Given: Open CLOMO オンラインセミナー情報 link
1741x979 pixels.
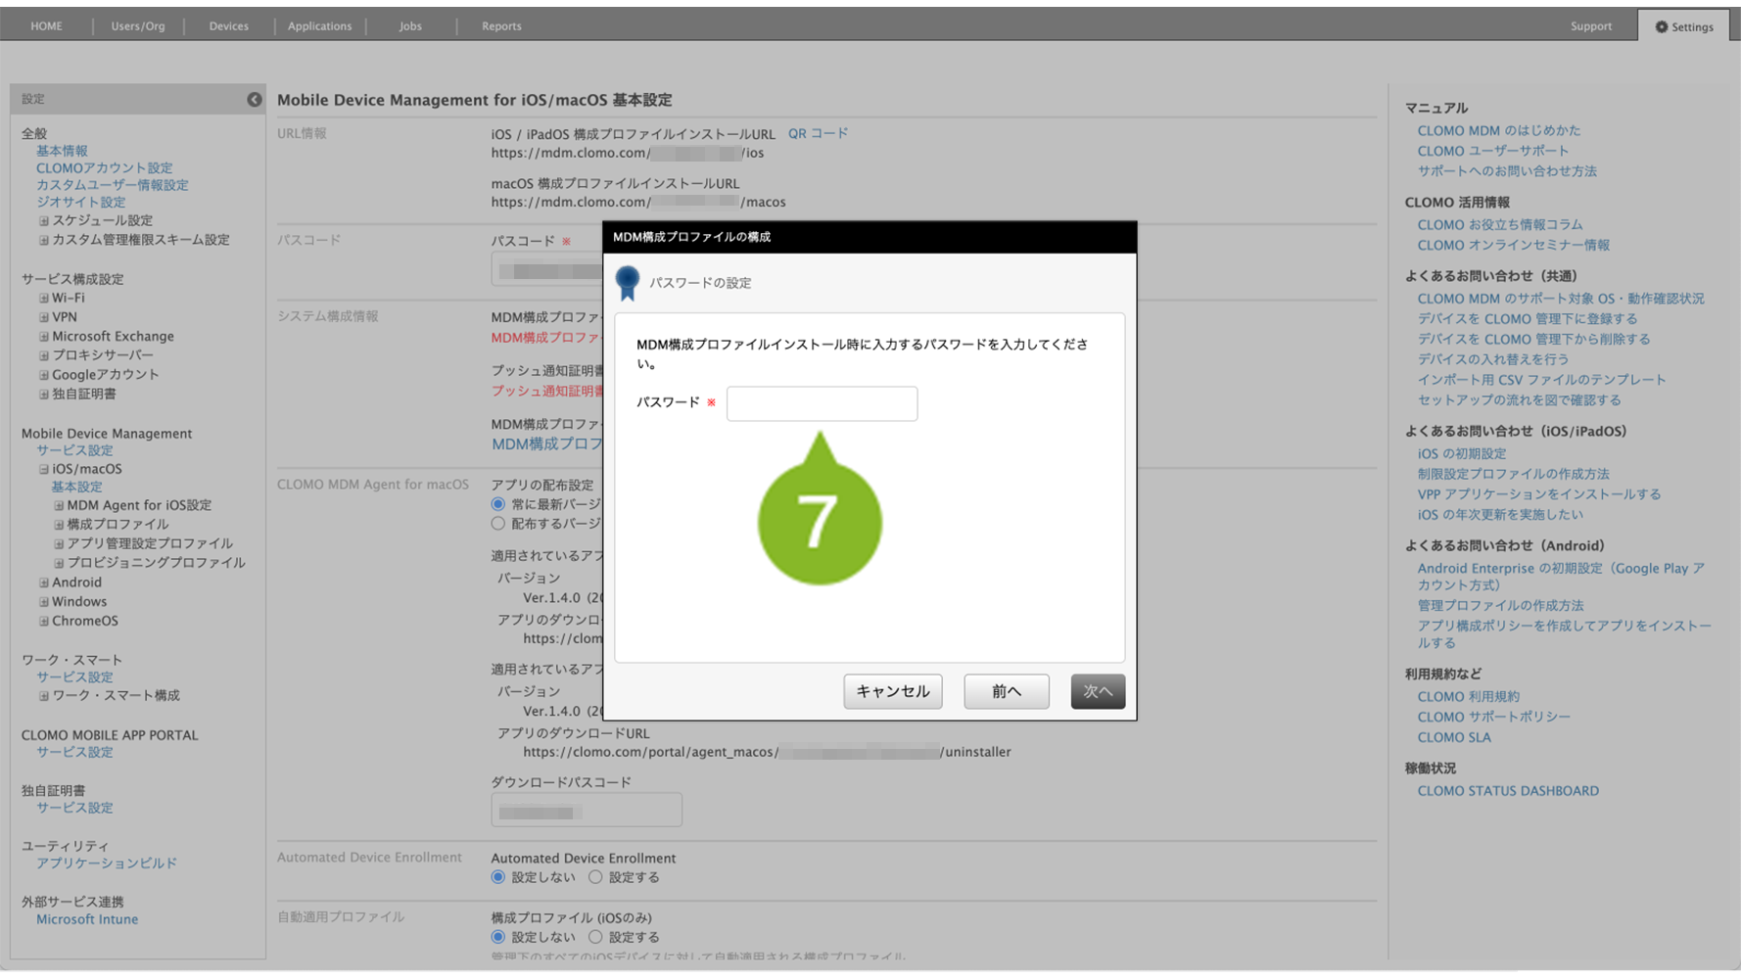Looking at the screenshot, I should click(1514, 246).
